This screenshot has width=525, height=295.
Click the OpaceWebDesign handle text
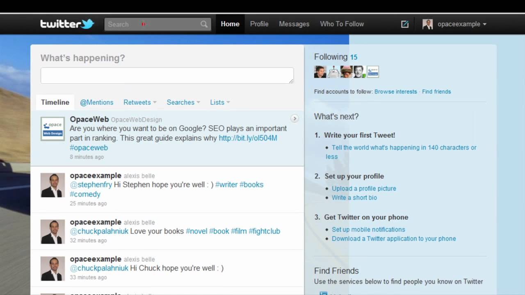click(137, 120)
